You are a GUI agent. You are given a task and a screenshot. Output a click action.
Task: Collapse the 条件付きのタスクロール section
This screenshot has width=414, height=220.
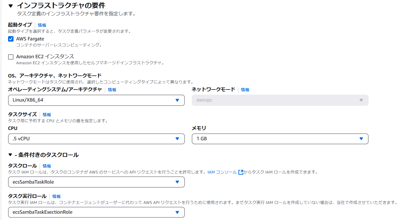(x=11, y=155)
